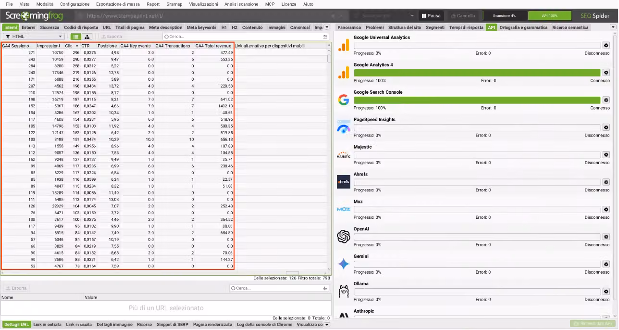Open PageSpeed Insights gear settings
The width and height of the screenshot is (619, 330).
[x=606, y=127]
